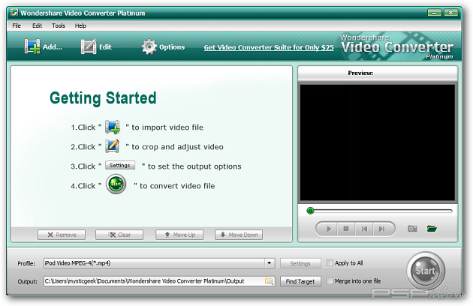Open the File menu
The width and height of the screenshot is (473, 306).
tap(17, 25)
